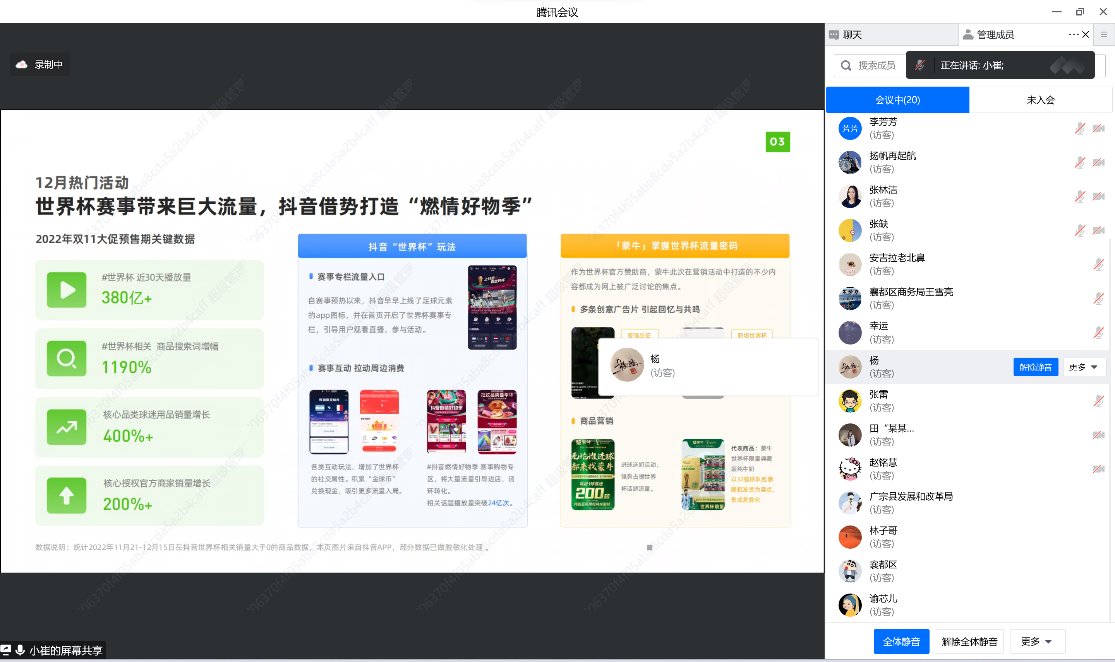Toggle camera for 李芳芳
The image size is (1115, 662).
click(1098, 128)
